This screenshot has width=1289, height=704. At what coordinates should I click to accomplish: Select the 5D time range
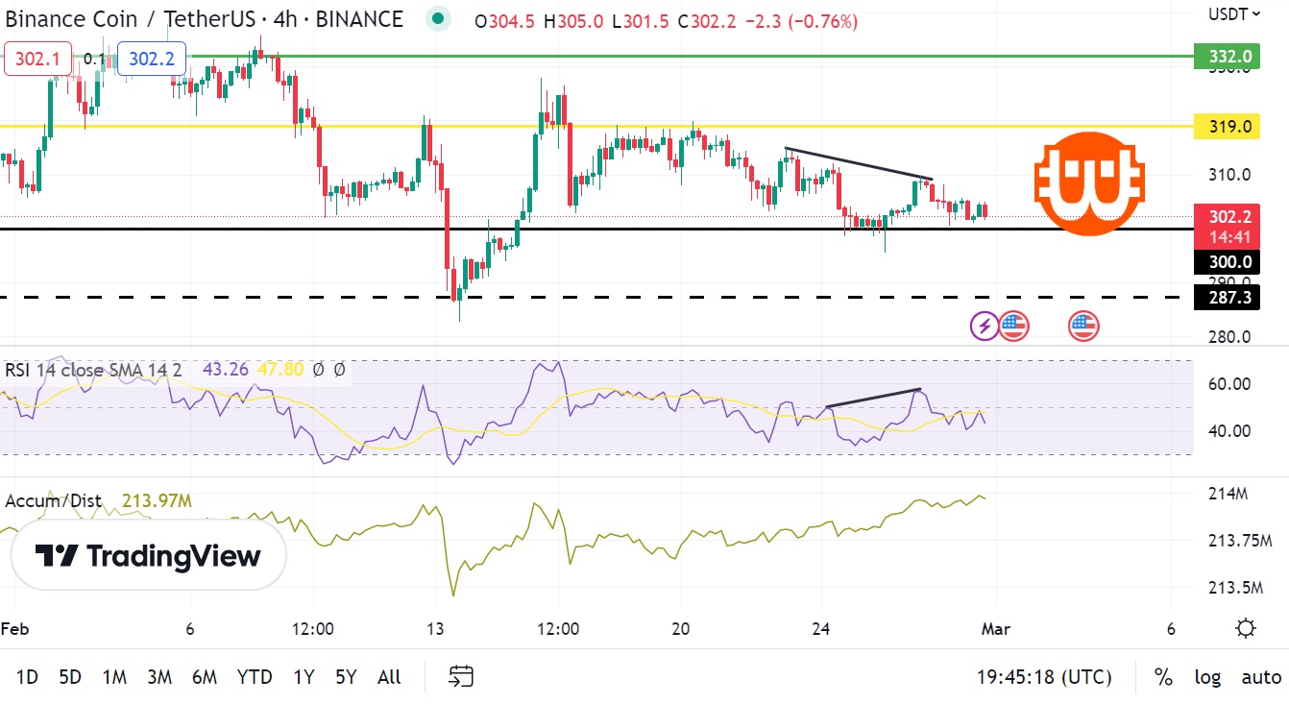[x=69, y=677]
